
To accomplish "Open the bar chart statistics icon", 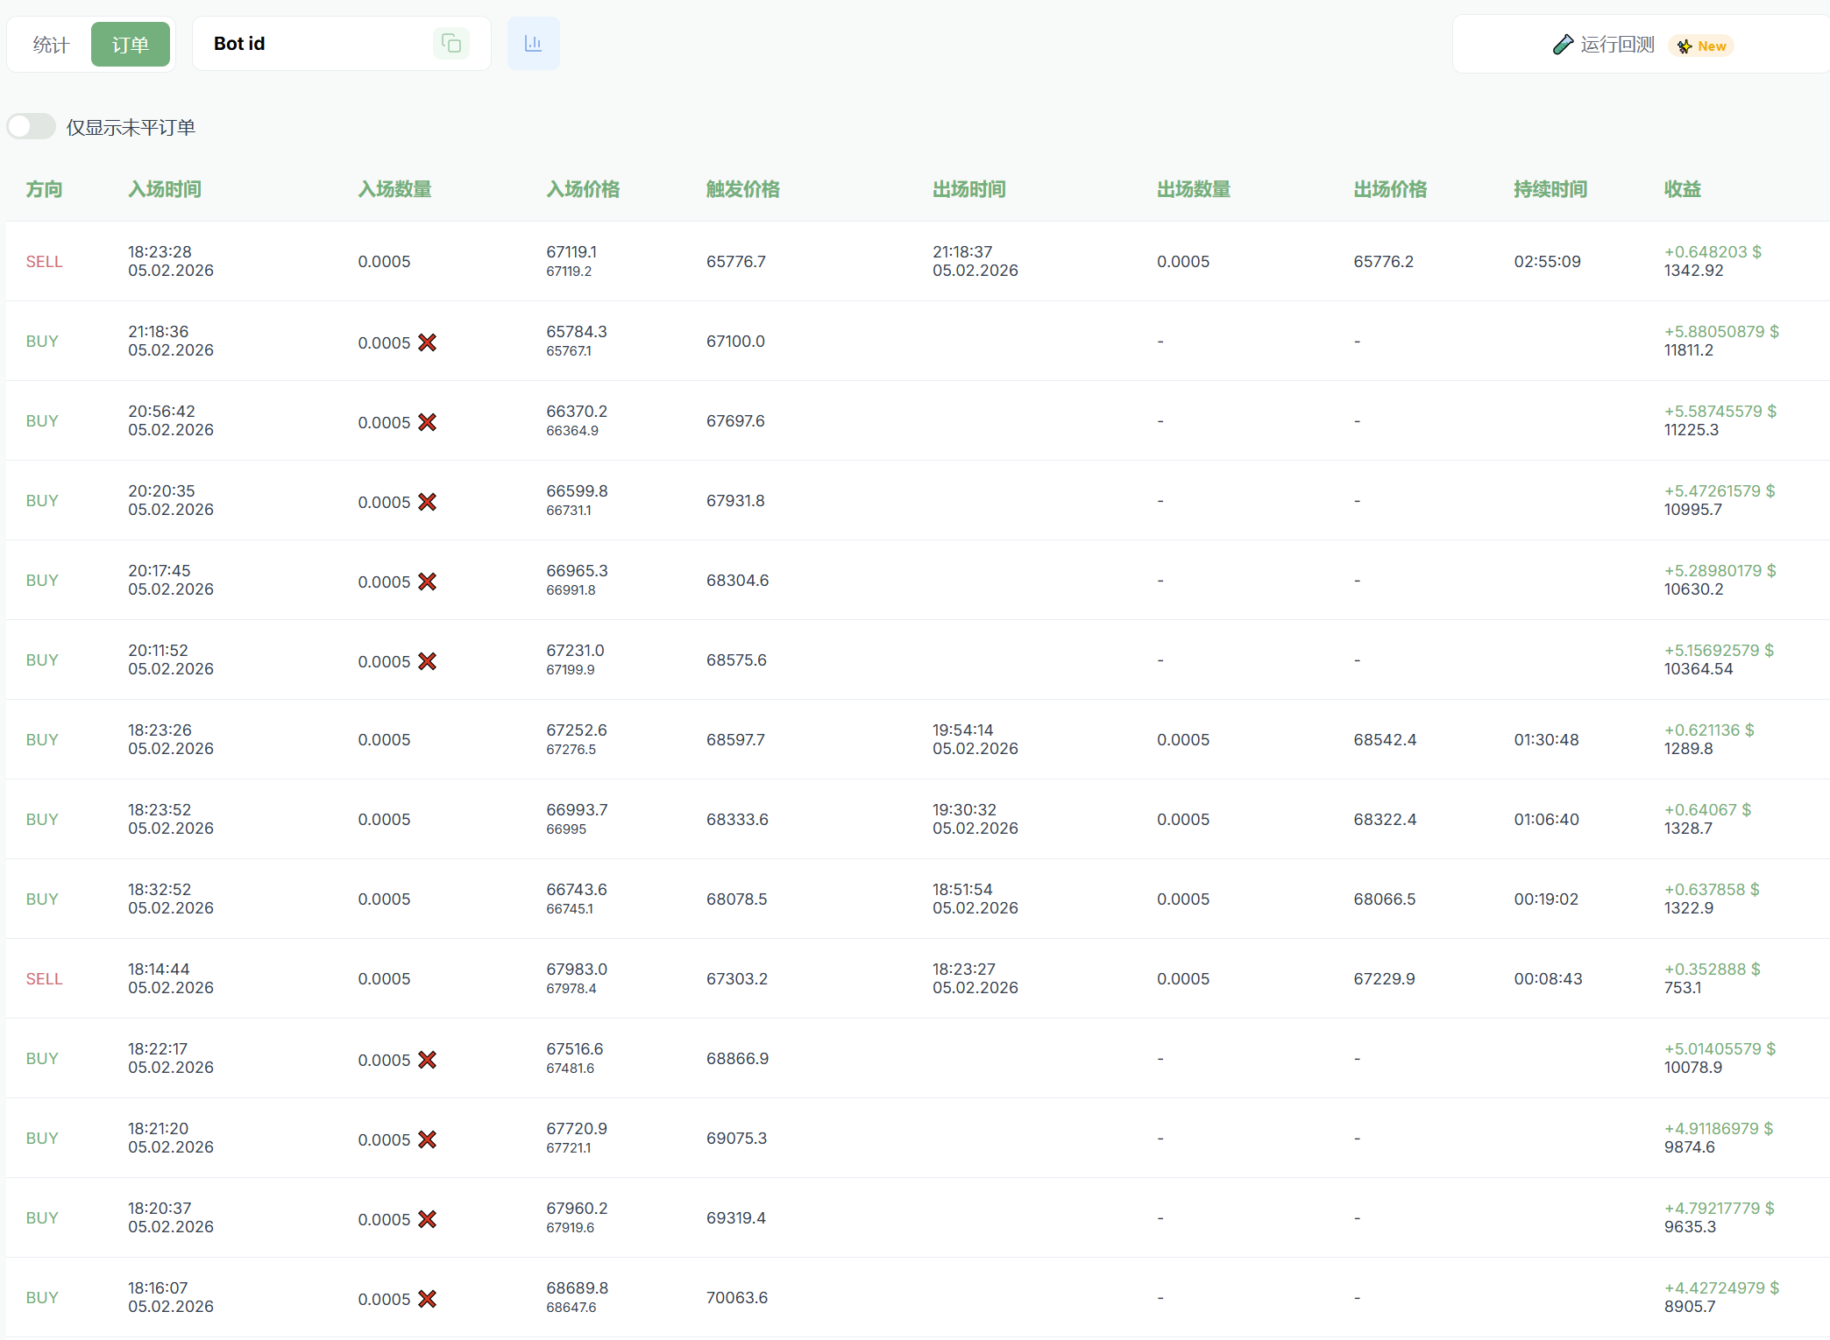I will pos(533,44).
